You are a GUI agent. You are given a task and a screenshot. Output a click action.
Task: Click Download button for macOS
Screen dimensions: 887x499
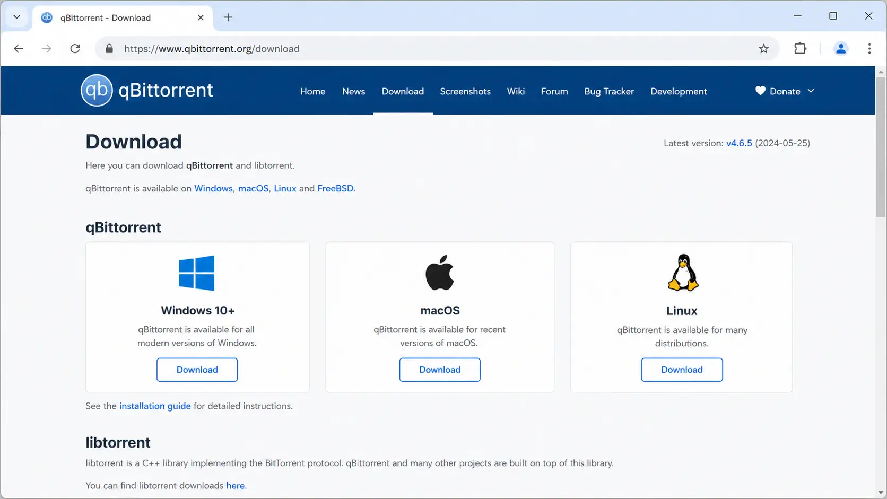click(x=440, y=370)
